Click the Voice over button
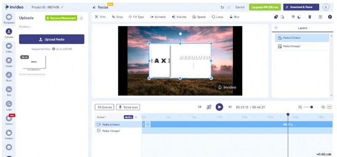Viewport: 337px width, 157px height. pos(128,107)
